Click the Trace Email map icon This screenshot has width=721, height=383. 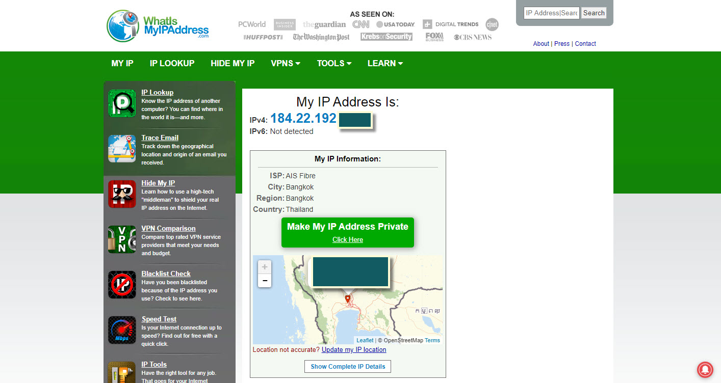pos(122,149)
